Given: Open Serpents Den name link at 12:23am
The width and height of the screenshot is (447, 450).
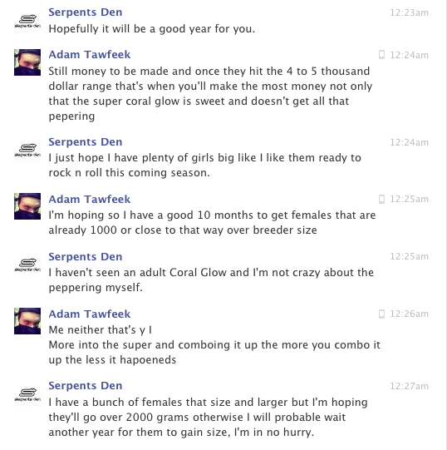Looking at the screenshot, I should click(x=85, y=12).
